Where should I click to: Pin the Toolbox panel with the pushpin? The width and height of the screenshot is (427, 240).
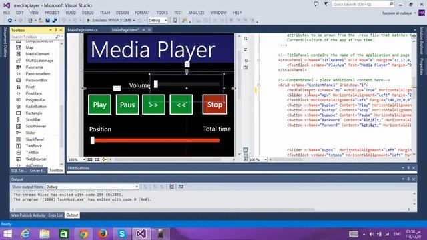point(56,30)
